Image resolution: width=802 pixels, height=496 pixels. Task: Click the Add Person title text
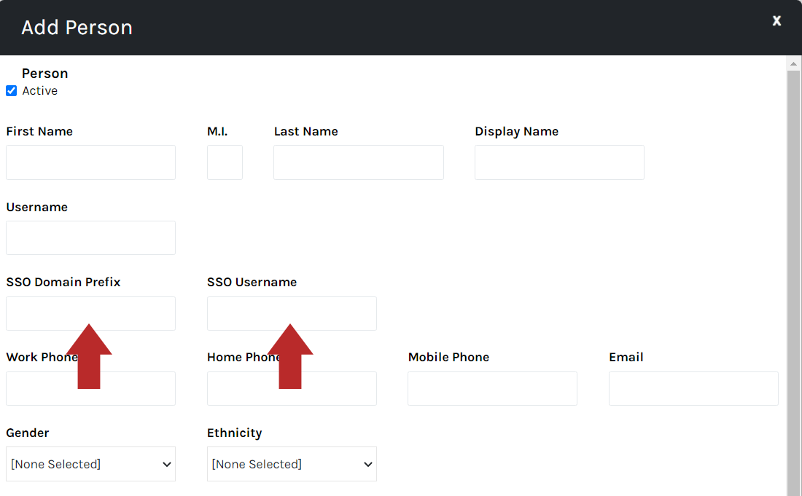tap(77, 28)
